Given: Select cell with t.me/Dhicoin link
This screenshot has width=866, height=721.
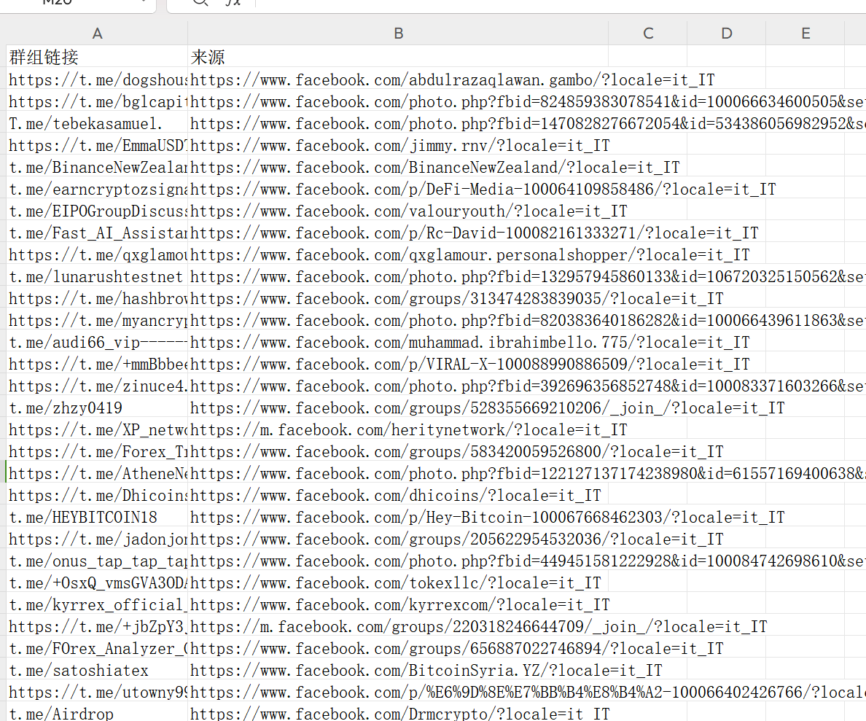Looking at the screenshot, I should pos(97,495).
